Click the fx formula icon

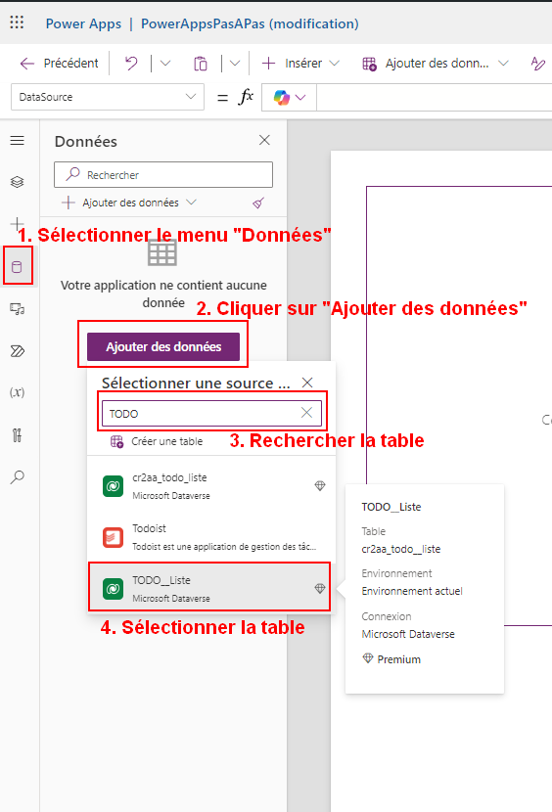pos(246,97)
